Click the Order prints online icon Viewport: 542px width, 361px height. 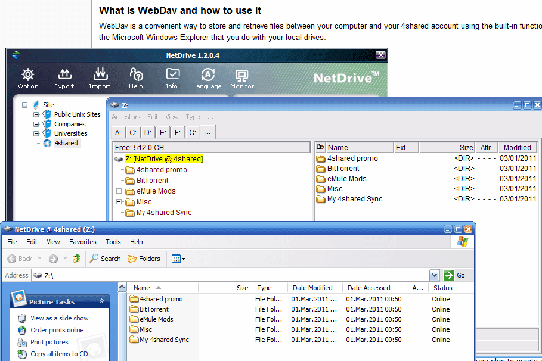click(x=22, y=330)
